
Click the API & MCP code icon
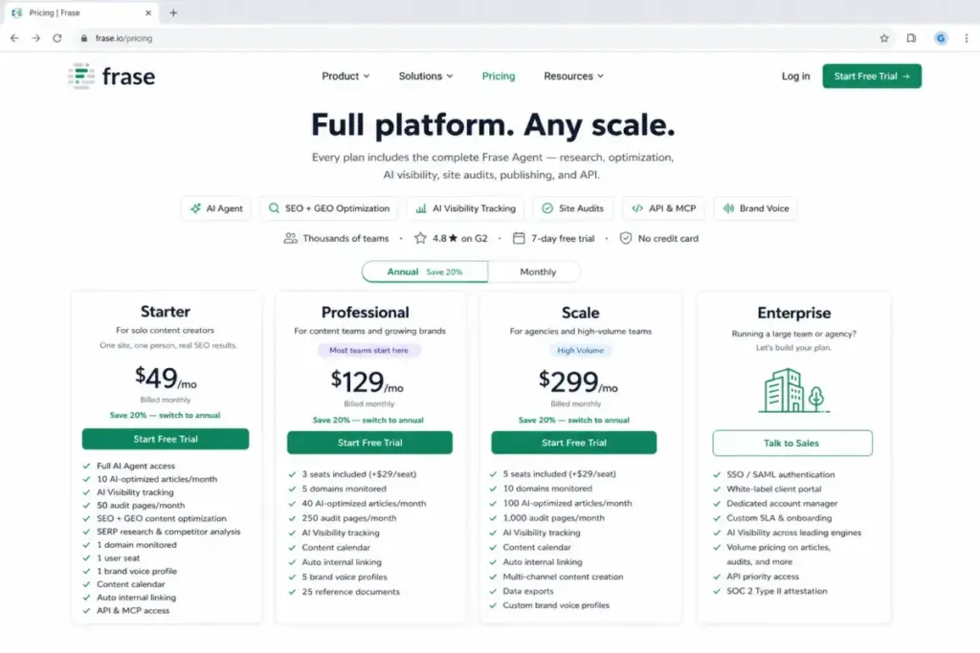pos(637,208)
